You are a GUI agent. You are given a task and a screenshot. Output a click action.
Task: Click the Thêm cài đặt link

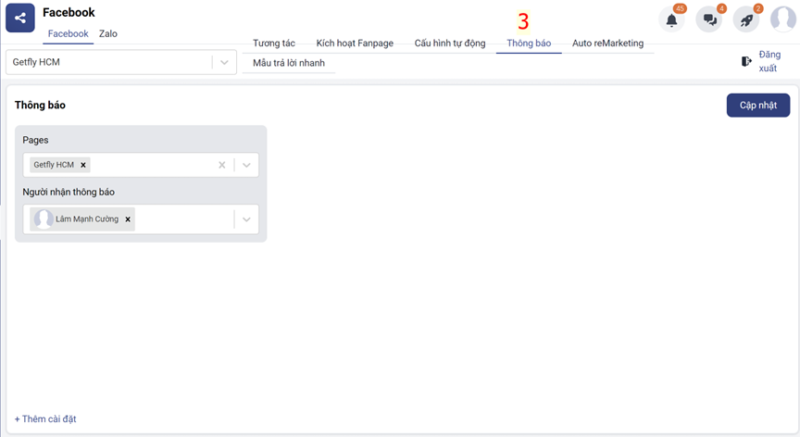tap(45, 419)
